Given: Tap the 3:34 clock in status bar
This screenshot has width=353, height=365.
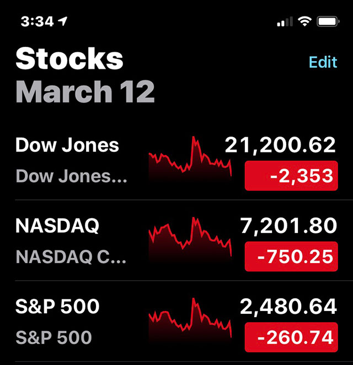Looking at the screenshot, I should 38,21.
